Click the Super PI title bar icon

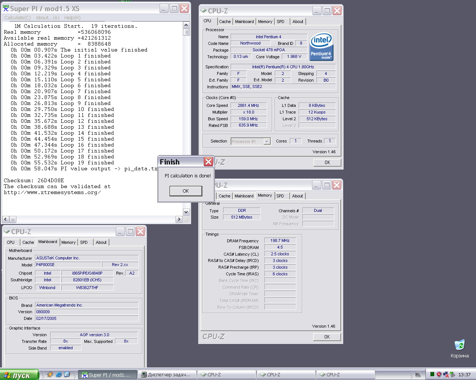[6, 8]
